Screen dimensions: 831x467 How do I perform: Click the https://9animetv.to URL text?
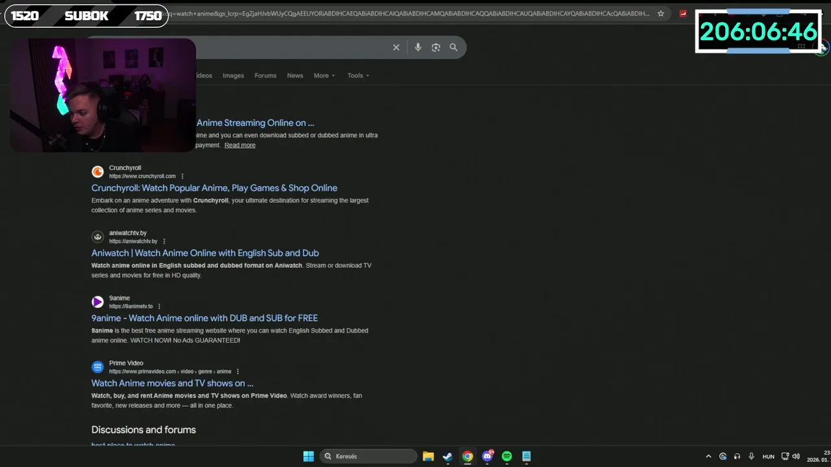point(130,306)
